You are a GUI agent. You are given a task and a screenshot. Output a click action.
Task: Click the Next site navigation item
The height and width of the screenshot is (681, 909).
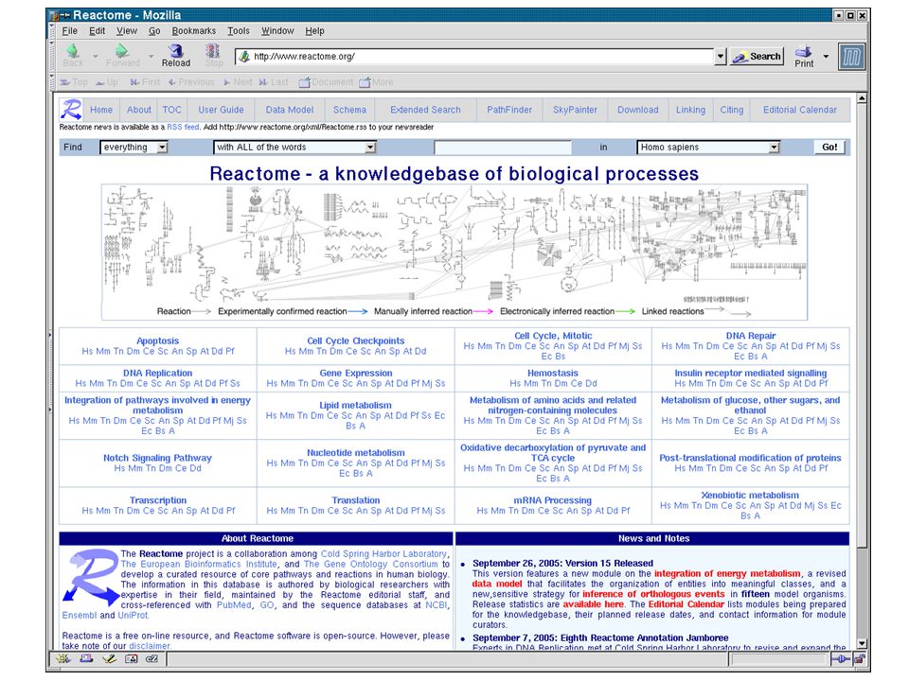point(238,82)
